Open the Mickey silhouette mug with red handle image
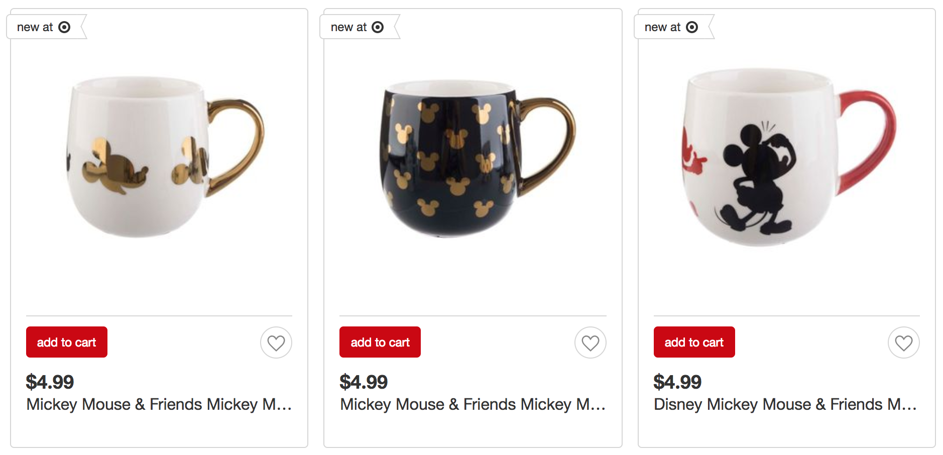 pos(786,157)
